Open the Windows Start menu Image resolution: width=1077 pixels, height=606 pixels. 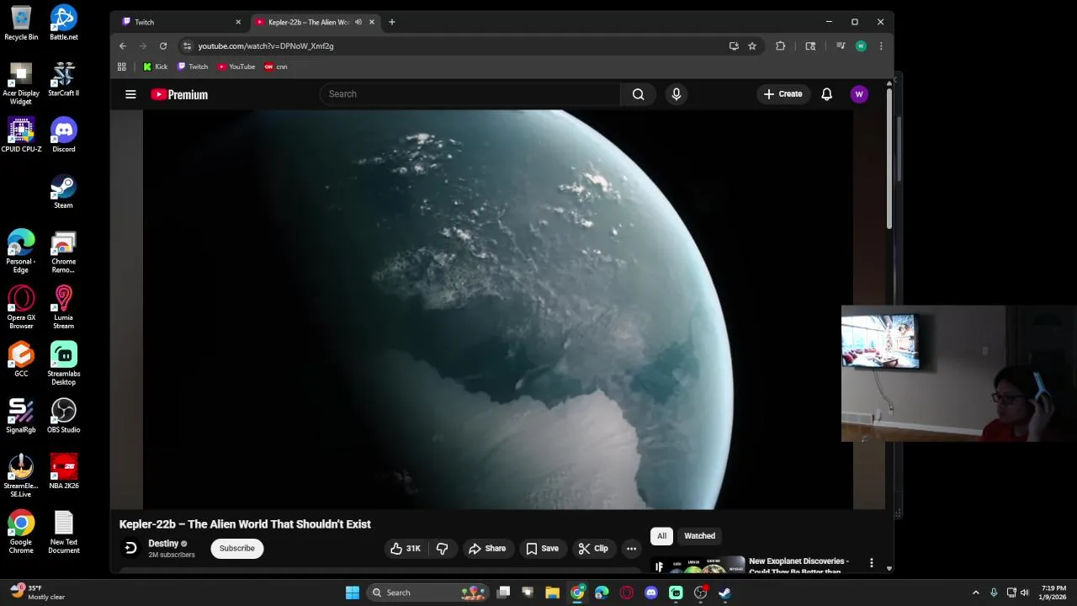point(353,593)
